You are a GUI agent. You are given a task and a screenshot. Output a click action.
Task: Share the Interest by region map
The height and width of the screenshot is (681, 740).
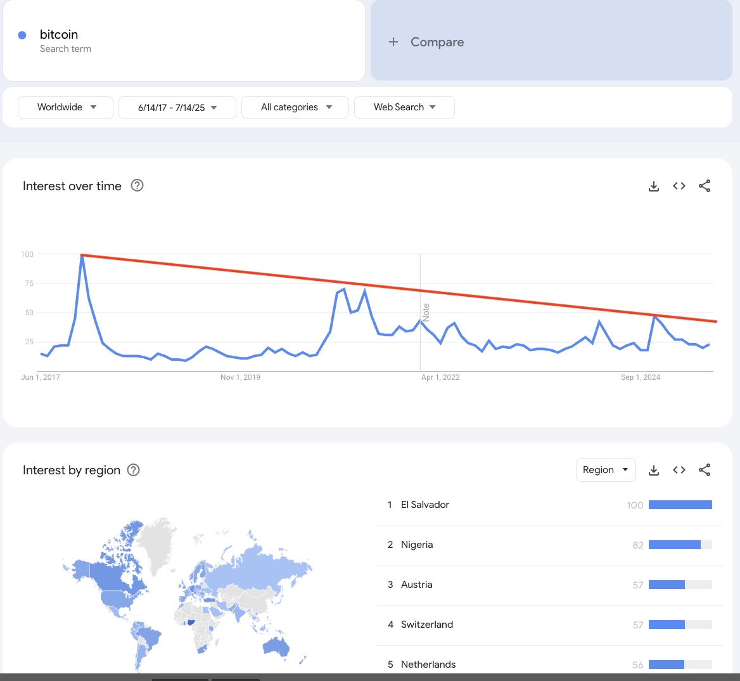tap(705, 470)
